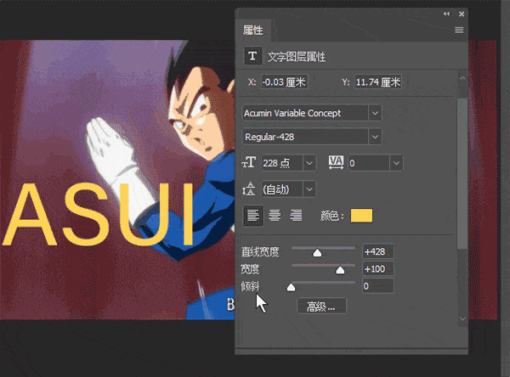Screen dimensions: 510x377
Task: Click the 文字图层属性 heading
Action: [297, 57]
